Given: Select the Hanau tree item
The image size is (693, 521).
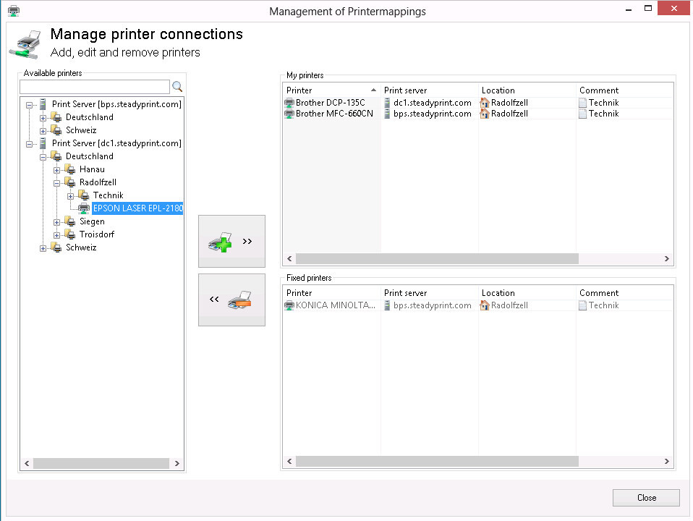Looking at the screenshot, I should pyautogui.click(x=92, y=169).
